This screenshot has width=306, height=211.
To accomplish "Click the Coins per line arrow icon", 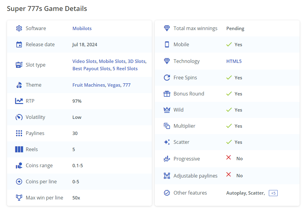I will 19,182.
